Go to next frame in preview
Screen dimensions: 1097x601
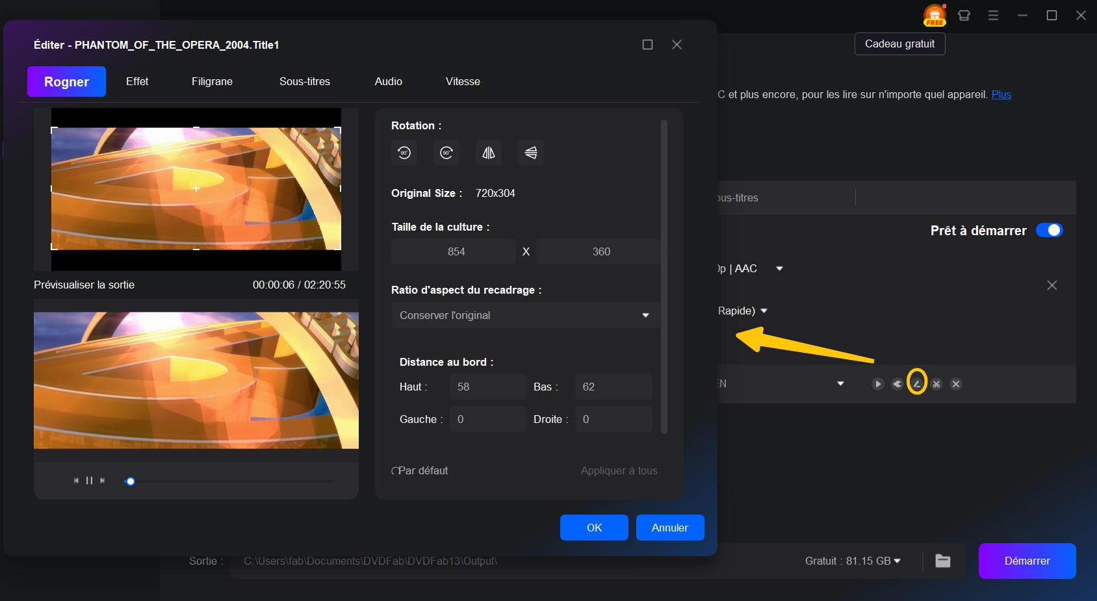tap(102, 481)
